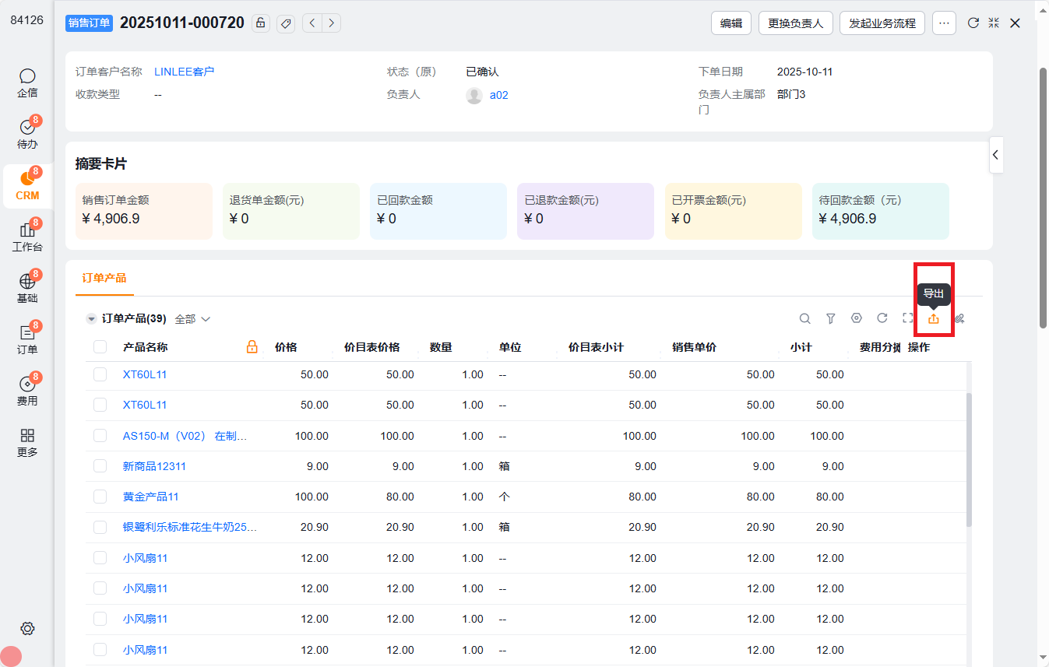Refresh the order product list
The height and width of the screenshot is (667, 1049).
[882, 318]
